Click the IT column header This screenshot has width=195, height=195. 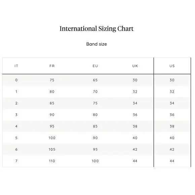point(16,66)
